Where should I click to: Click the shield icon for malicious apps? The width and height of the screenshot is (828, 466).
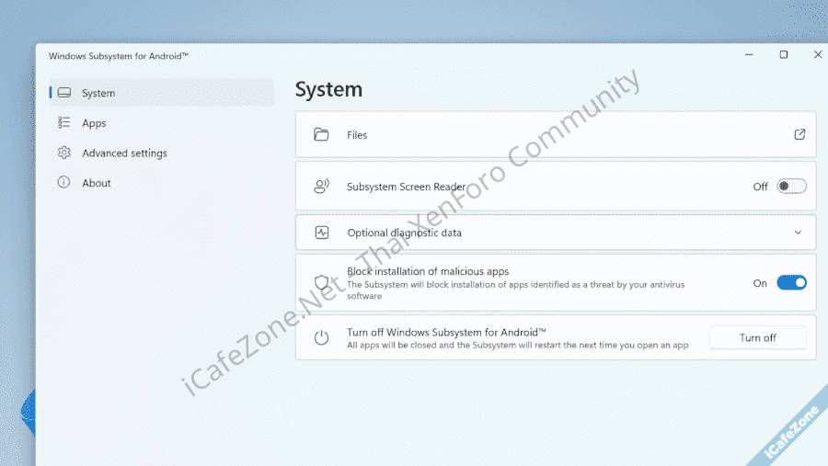[321, 283]
